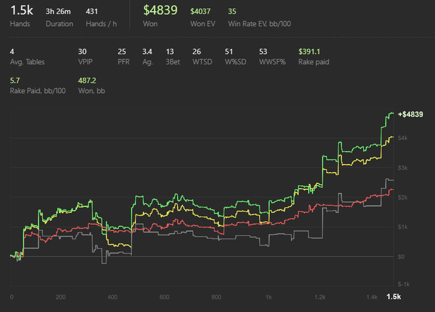Select the 1k x-axis tick label

(268, 297)
